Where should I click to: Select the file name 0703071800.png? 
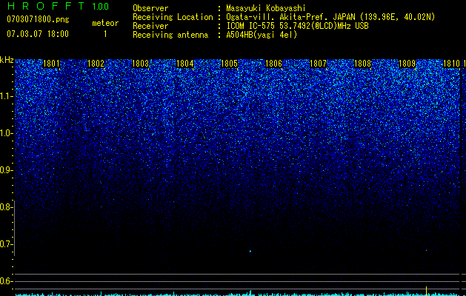38,19
